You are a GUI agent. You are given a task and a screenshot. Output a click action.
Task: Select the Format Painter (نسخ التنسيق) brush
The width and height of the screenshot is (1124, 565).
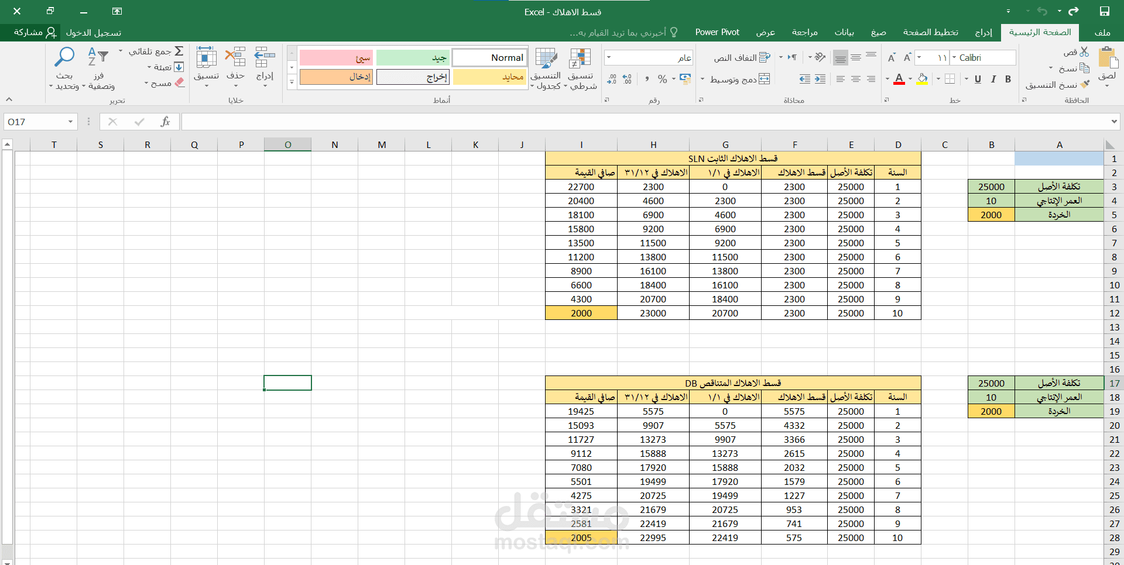click(1085, 84)
